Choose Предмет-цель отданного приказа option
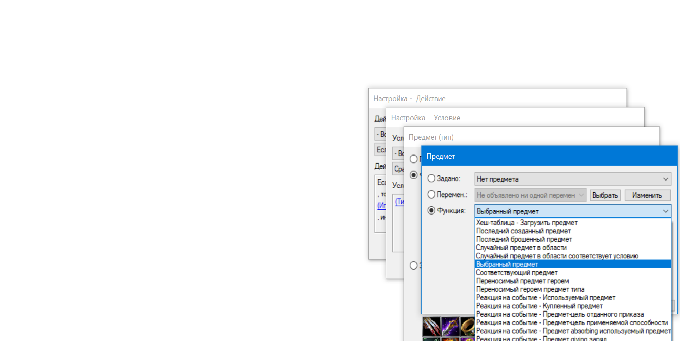 (573, 314)
